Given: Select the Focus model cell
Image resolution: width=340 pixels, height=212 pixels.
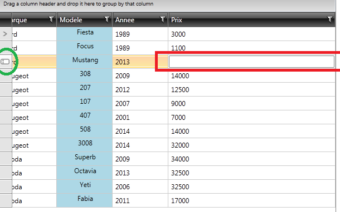Looking at the screenshot, I should click(85, 48).
